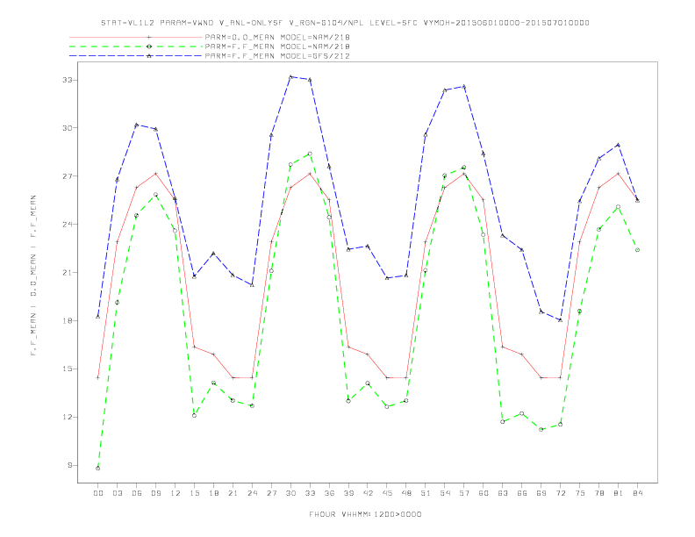Click x-axis tick label 75

point(580,493)
